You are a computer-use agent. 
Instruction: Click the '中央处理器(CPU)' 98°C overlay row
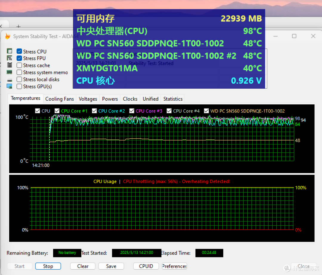tap(169, 31)
